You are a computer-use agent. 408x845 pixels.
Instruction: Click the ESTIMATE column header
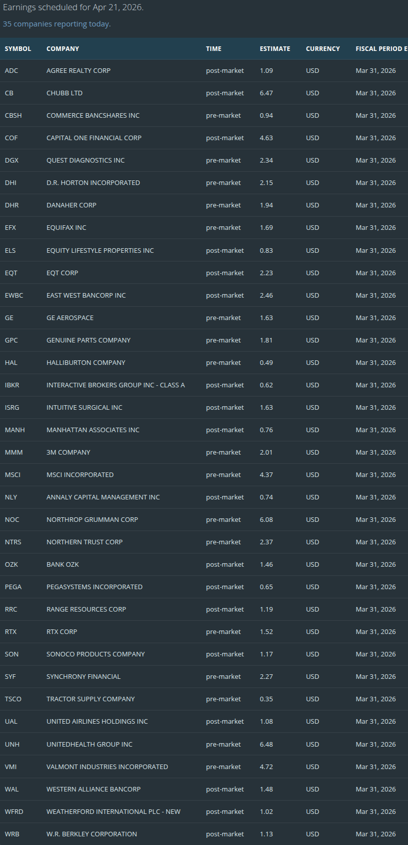pos(275,49)
